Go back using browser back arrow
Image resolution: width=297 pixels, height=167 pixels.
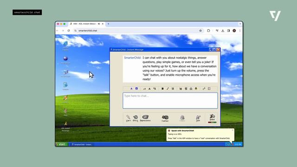[58, 31]
